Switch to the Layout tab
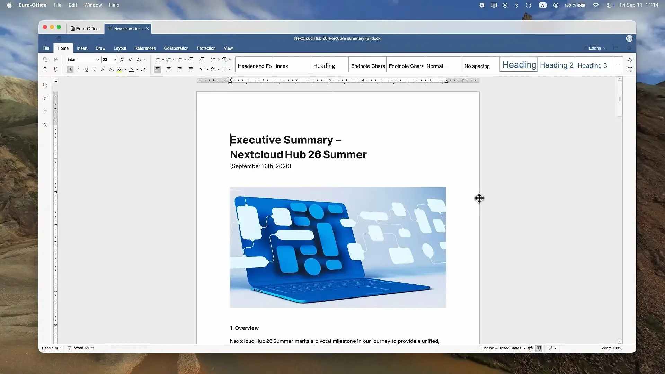The height and width of the screenshot is (374, 665). pyautogui.click(x=120, y=48)
